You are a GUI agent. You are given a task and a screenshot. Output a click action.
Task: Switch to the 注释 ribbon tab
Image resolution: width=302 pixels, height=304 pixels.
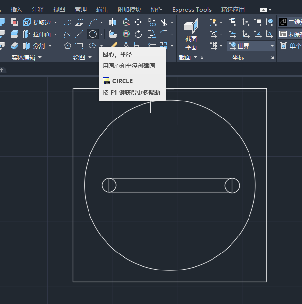38,10
